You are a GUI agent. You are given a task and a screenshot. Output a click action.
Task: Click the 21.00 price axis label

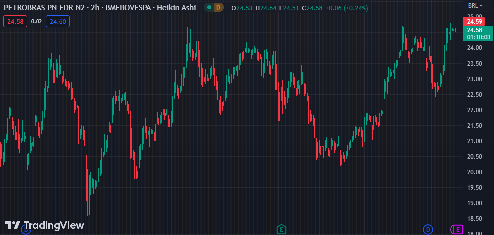click(474, 141)
